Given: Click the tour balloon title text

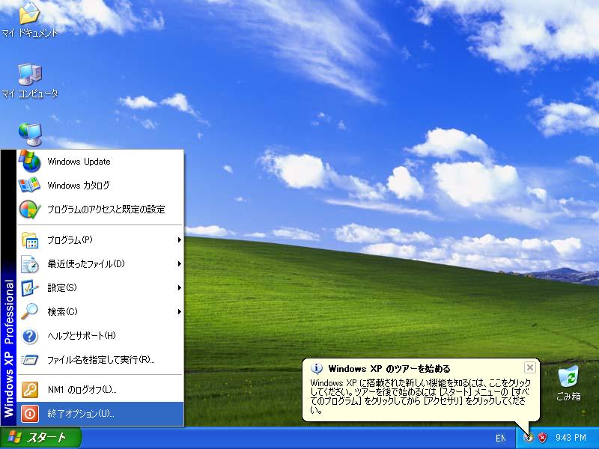Looking at the screenshot, I should click(x=389, y=369).
